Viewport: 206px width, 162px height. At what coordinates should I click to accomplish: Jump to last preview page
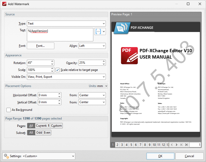coord(186,145)
